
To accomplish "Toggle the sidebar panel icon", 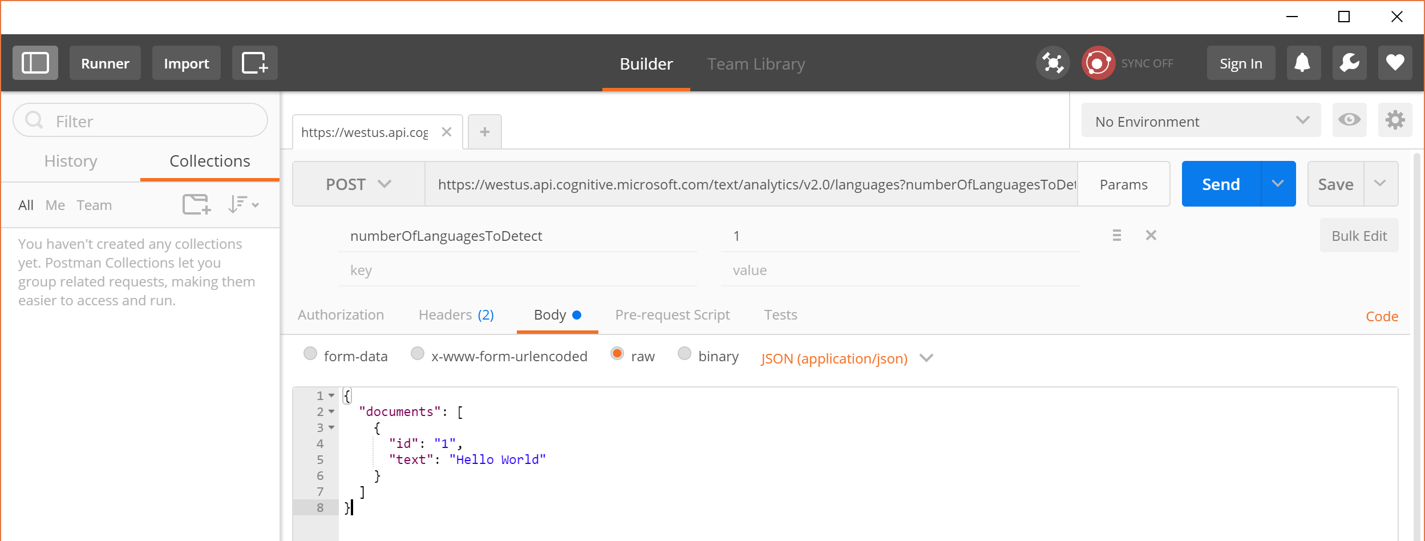I will click(x=35, y=63).
